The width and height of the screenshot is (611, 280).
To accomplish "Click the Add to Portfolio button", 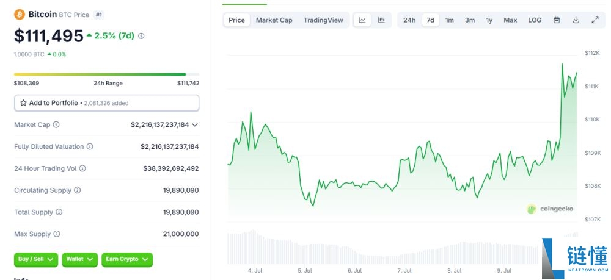I will pyautogui.click(x=106, y=103).
